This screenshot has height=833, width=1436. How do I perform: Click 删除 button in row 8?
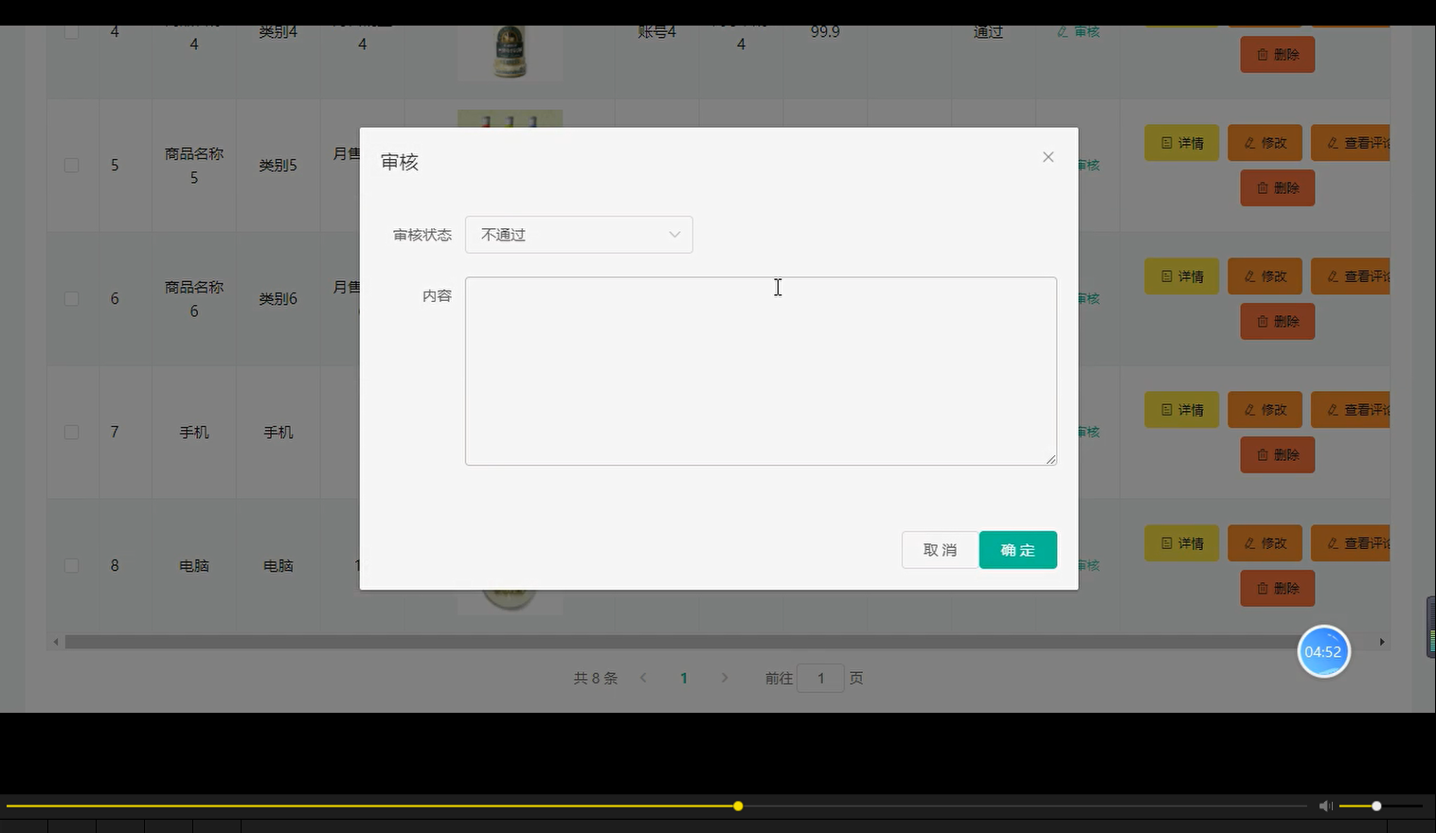click(1277, 589)
